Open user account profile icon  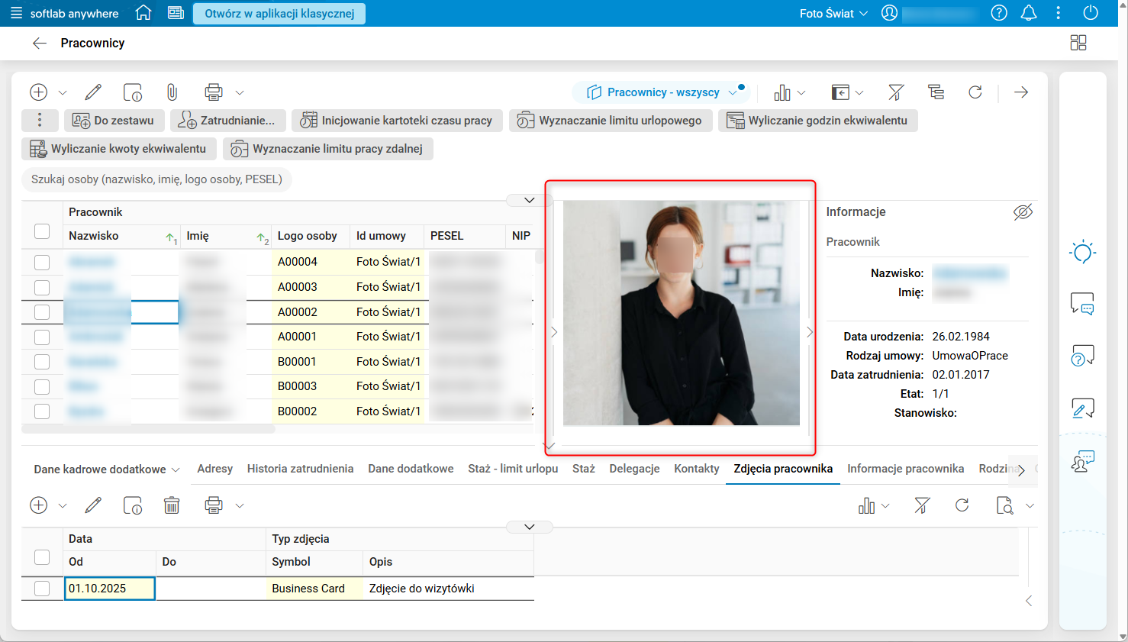coord(889,13)
